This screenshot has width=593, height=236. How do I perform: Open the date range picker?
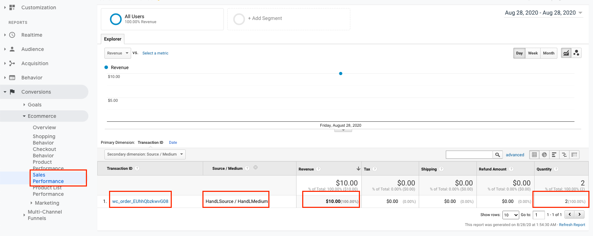[543, 13]
